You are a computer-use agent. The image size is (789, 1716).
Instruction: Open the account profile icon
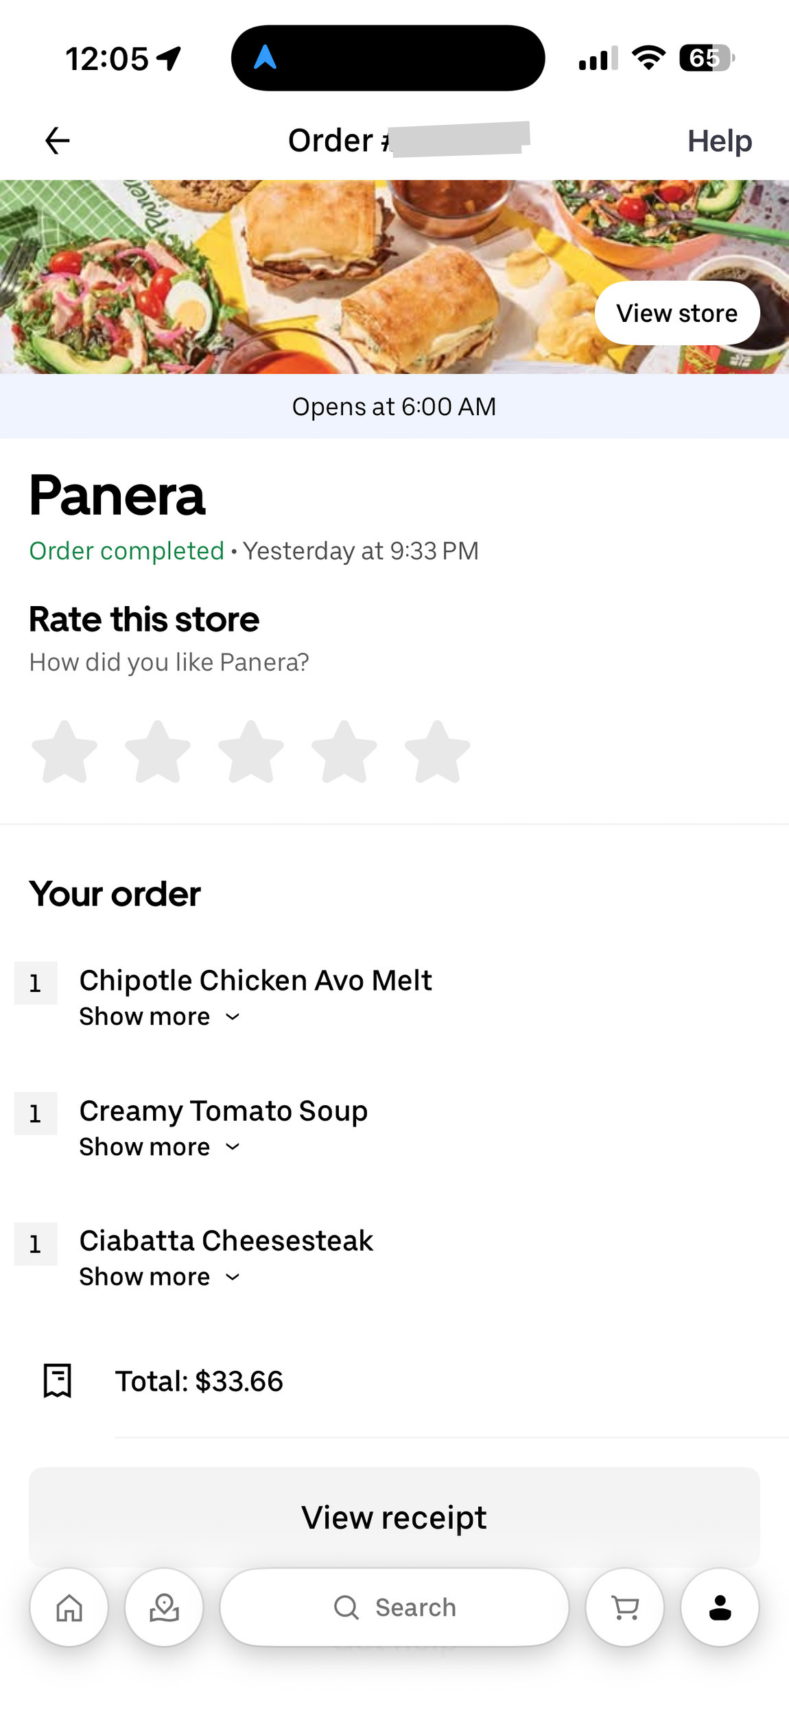click(720, 1607)
